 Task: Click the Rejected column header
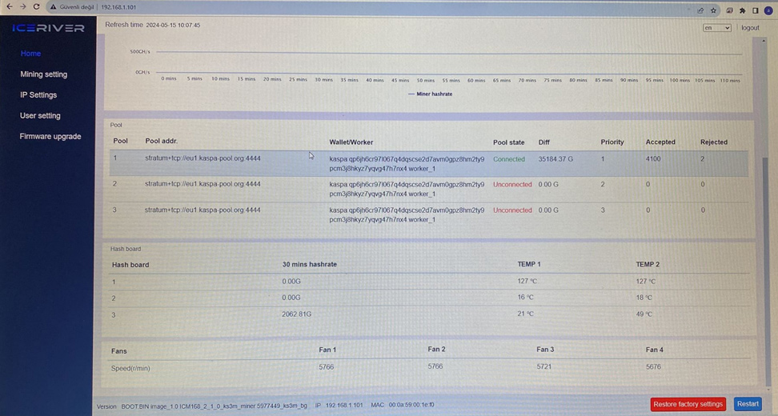[714, 142]
